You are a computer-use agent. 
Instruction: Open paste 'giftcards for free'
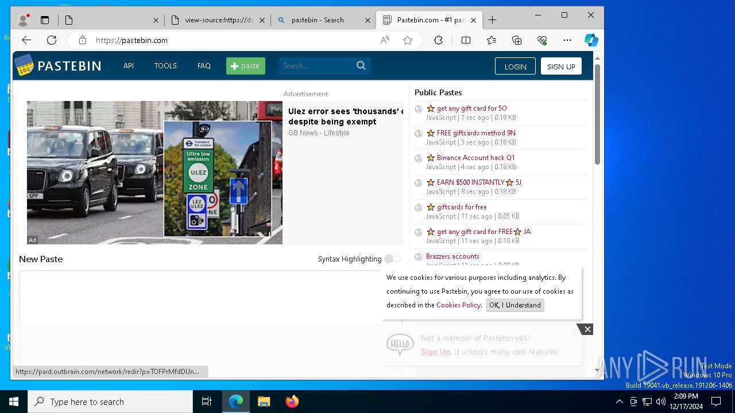point(462,206)
